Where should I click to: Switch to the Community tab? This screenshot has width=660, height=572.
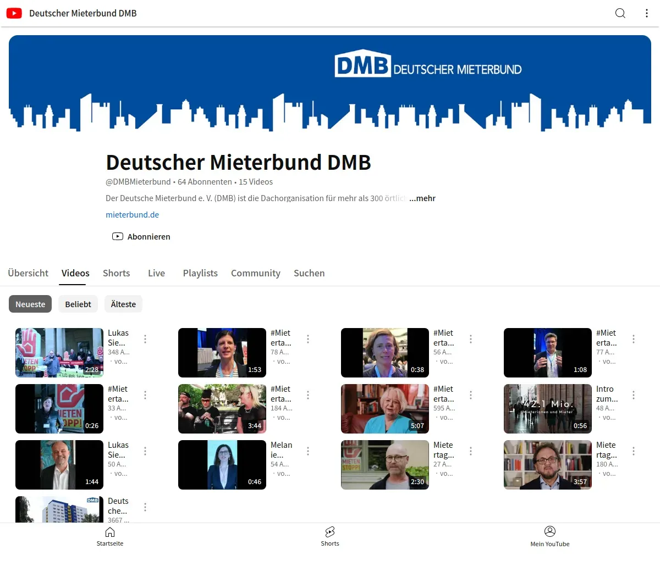click(255, 273)
